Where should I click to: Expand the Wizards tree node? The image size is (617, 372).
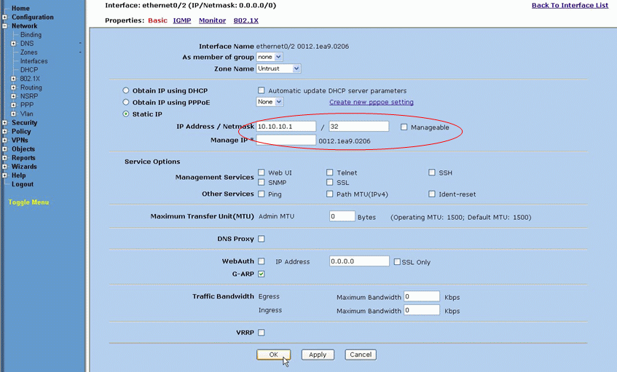coord(4,167)
